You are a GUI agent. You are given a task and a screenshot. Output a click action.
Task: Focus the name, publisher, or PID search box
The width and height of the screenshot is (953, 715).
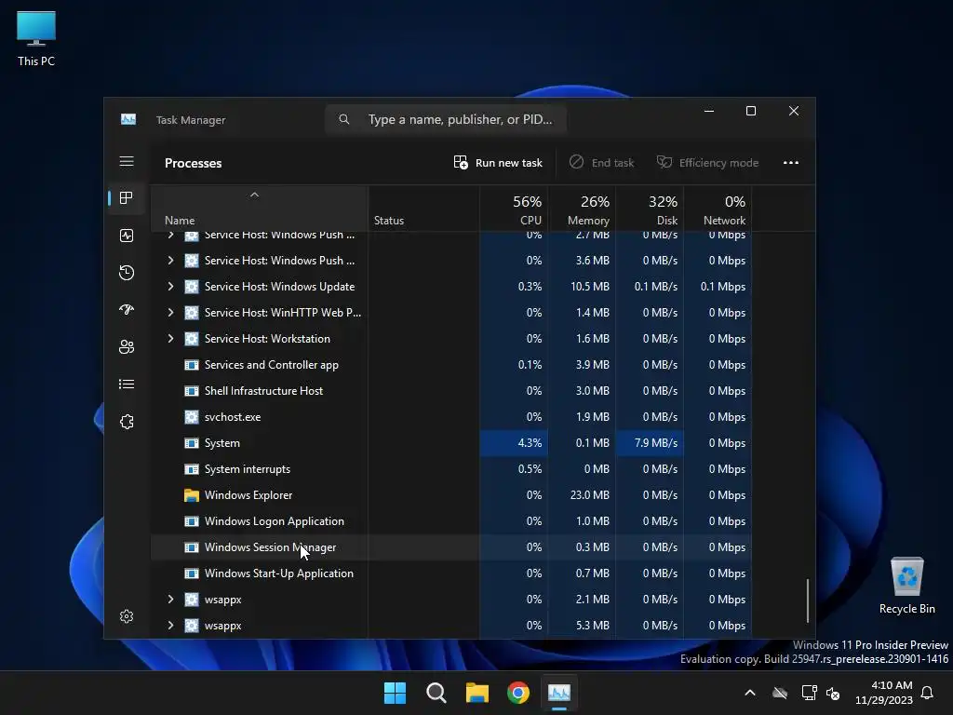click(x=446, y=119)
